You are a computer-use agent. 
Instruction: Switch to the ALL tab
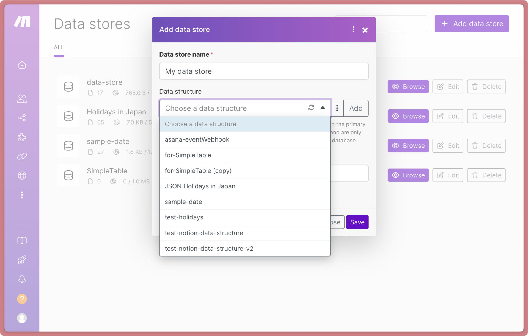click(59, 47)
